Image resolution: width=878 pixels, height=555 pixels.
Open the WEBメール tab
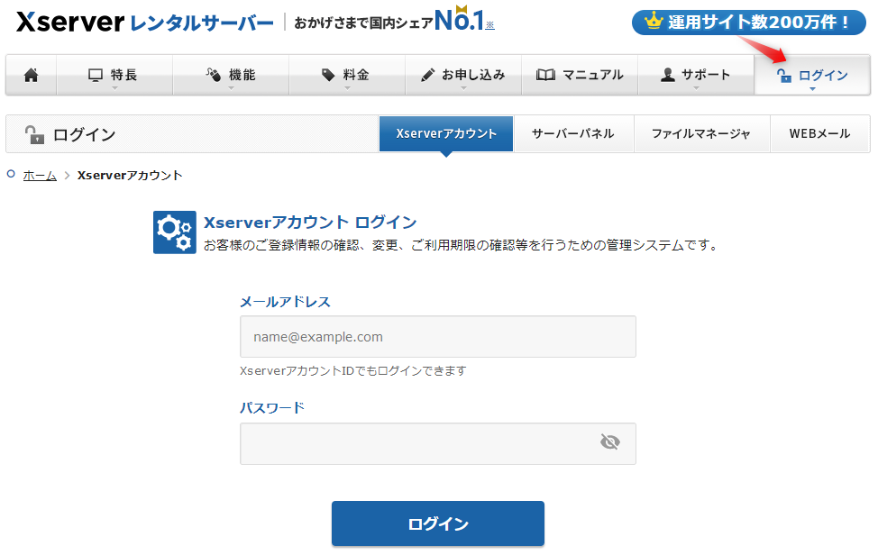(819, 133)
